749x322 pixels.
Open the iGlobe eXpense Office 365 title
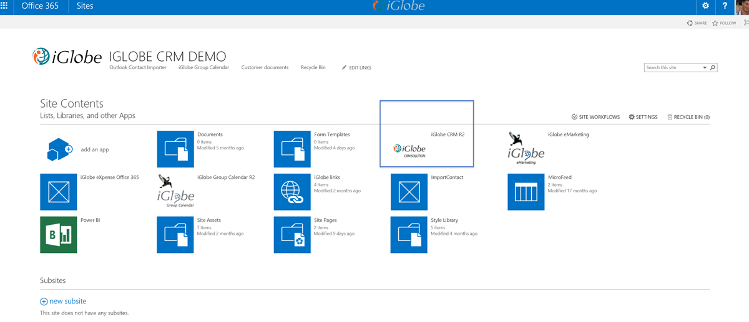click(x=110, y=178)
